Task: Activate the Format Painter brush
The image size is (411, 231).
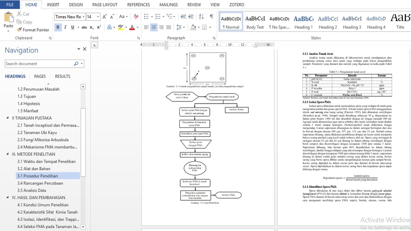Action: 33,30
